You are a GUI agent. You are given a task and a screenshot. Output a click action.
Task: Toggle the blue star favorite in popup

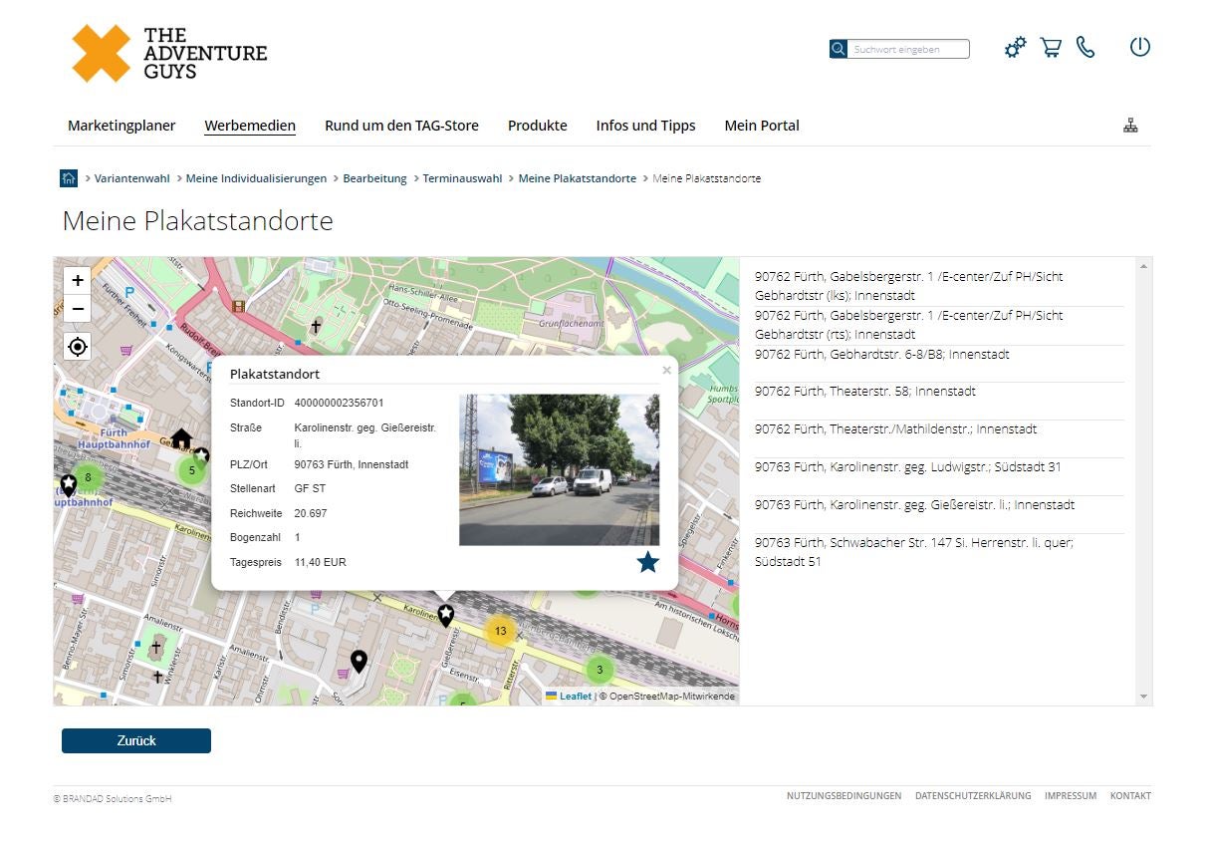647,563
